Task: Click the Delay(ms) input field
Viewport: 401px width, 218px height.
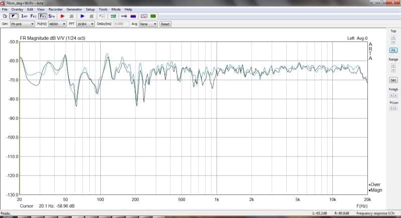Action: (x=121, y=24)
